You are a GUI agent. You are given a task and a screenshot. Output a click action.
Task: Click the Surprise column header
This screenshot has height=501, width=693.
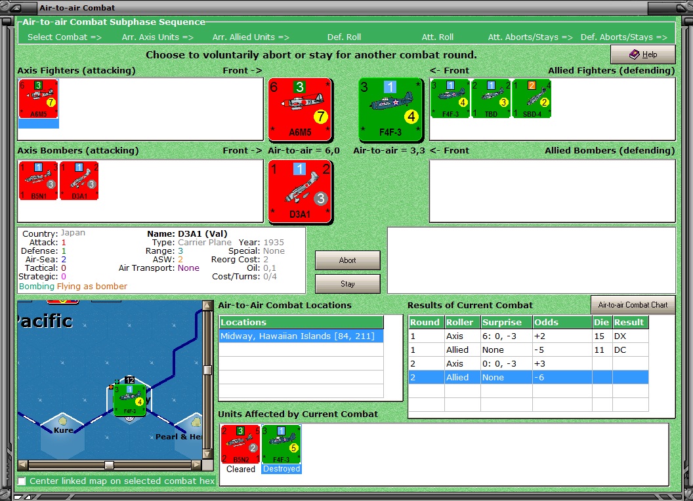pos(507,322)
